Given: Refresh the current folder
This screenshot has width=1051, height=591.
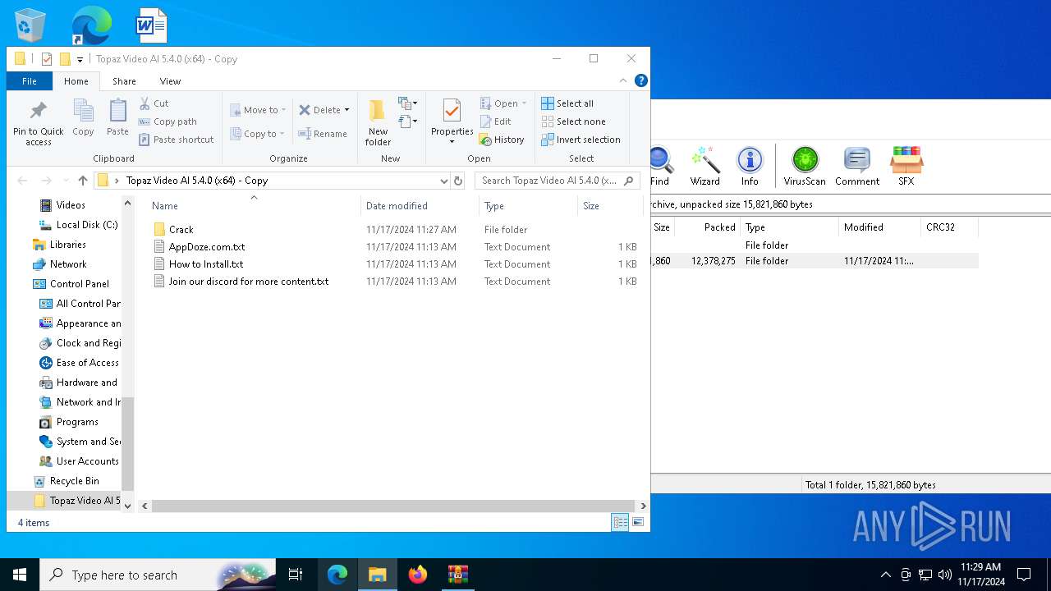Looking at the screenshot, I should click(458, 181).
